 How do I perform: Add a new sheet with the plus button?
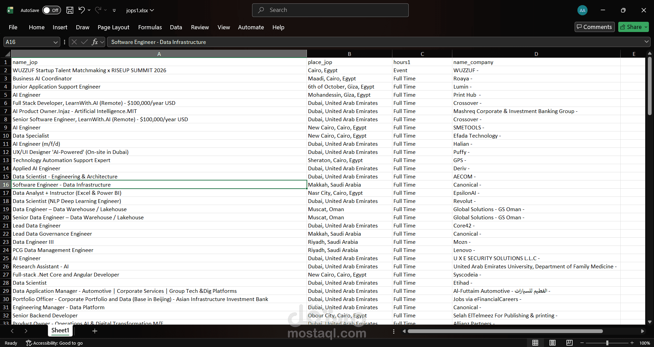(95, 331)
